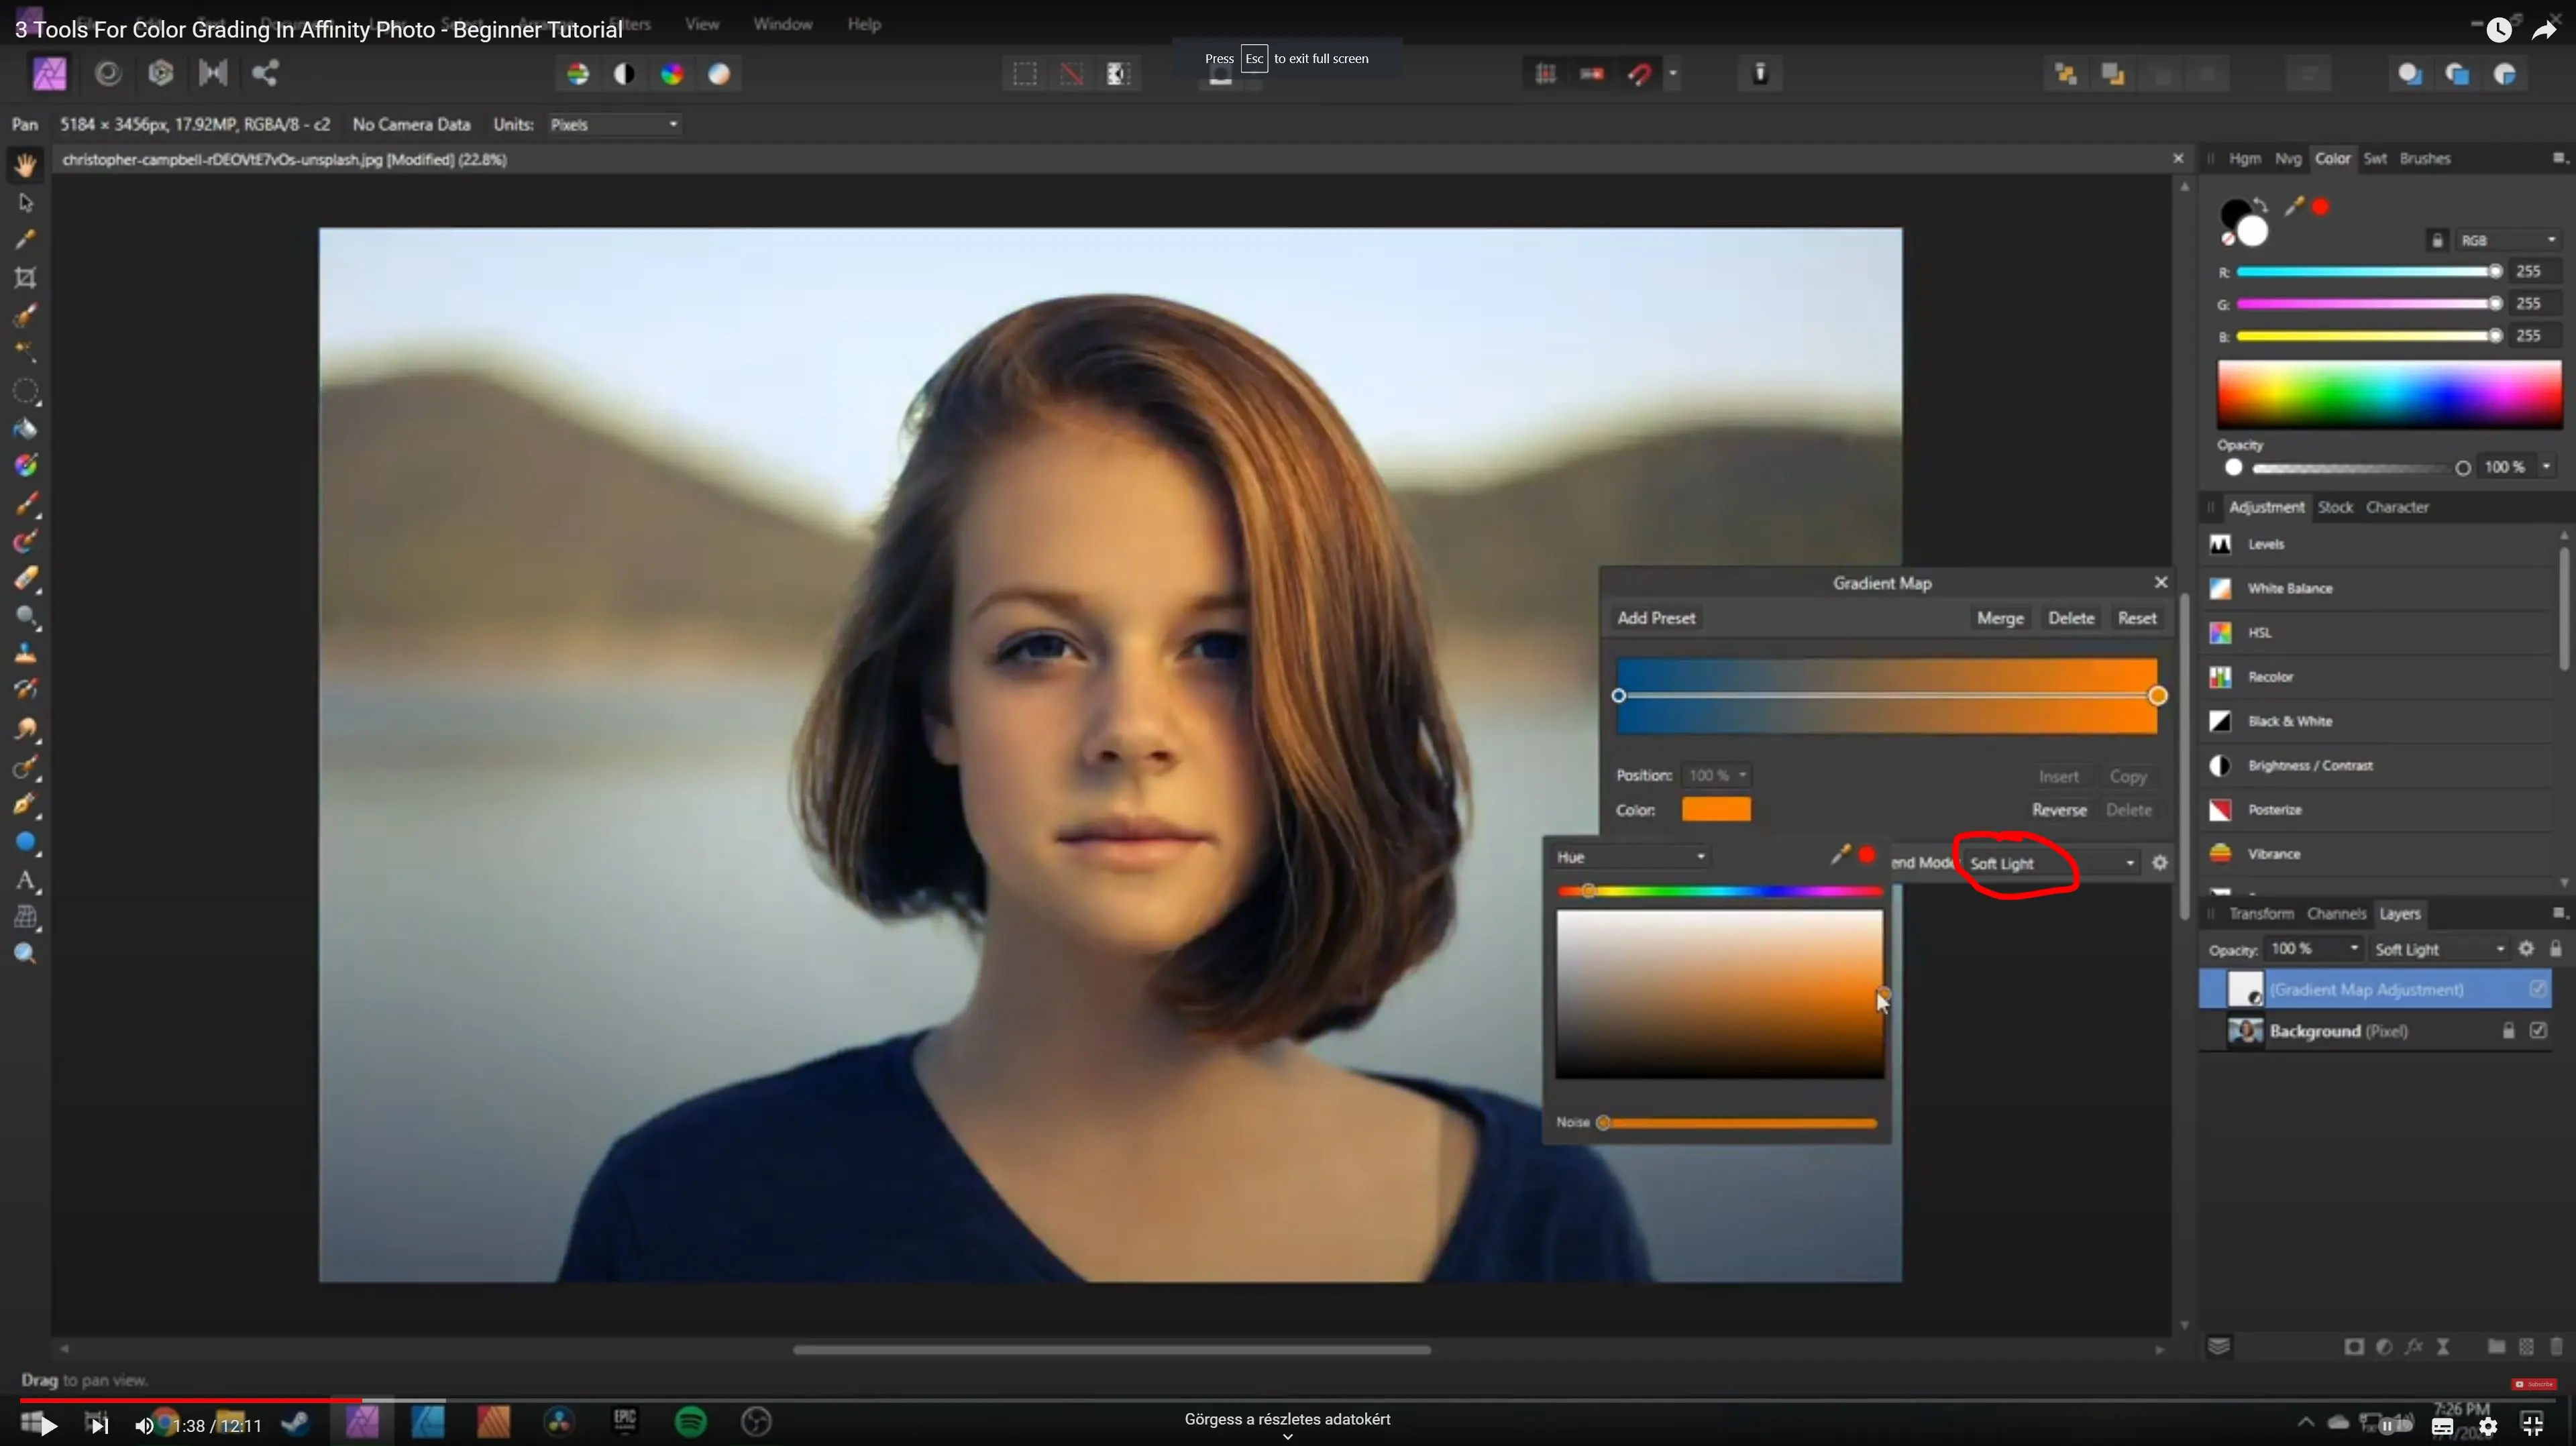Click the Levels adjustment icon
Image resolution: width=2576 pixels, height=1446 pixels.
(2220, 544)
